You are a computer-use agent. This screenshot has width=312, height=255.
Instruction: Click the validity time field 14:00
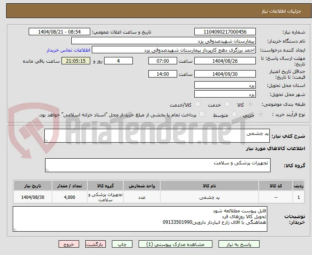(x=163, y=74)
